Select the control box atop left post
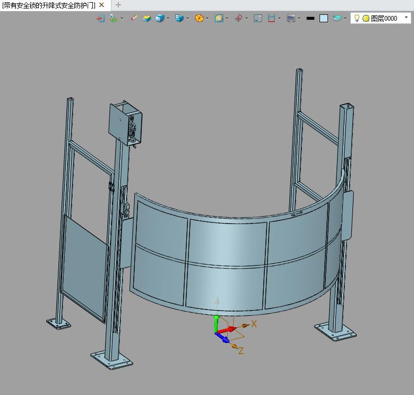This screenshot has height=395, width=414. [x=125, y=123]
